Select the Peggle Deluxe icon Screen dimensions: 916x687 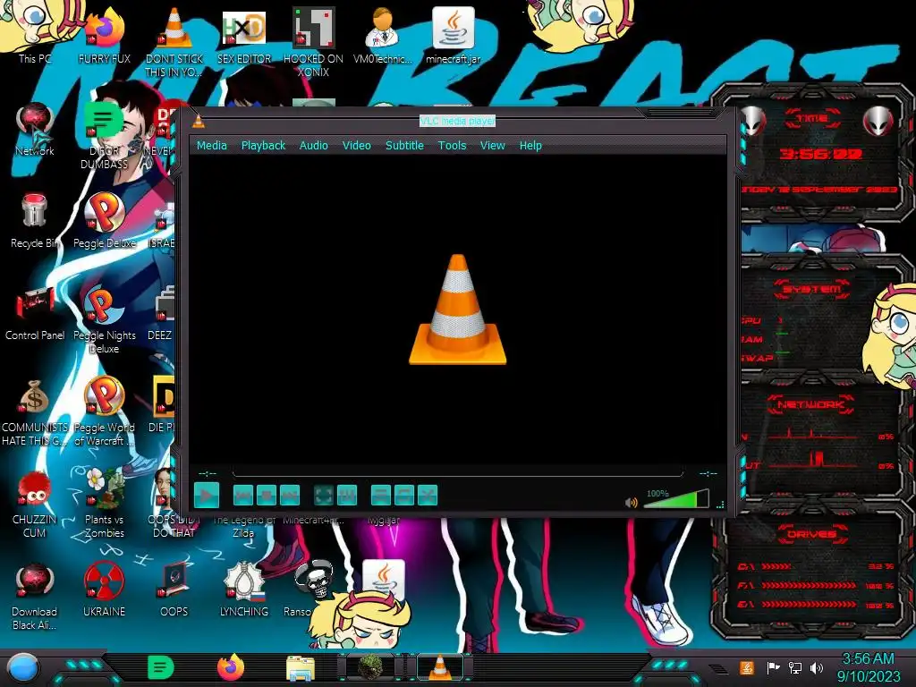(x=104, y=221)
